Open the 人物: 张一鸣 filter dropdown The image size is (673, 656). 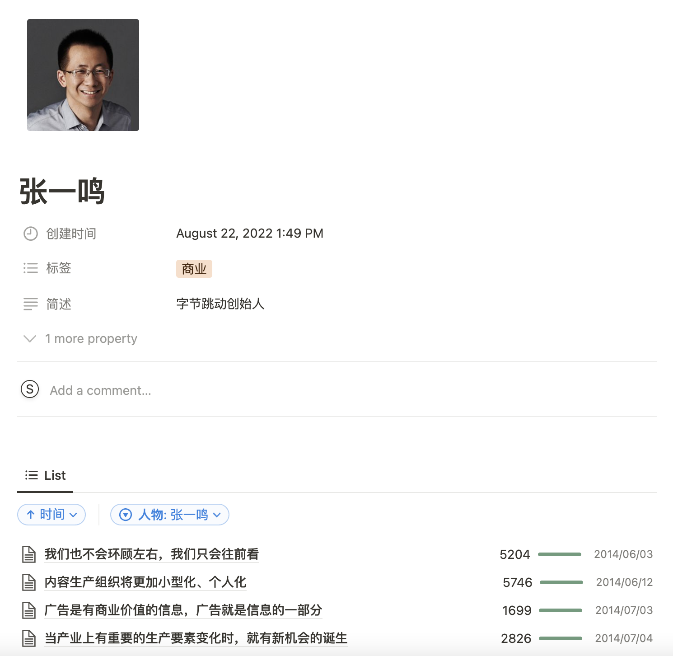click(170, 515)
